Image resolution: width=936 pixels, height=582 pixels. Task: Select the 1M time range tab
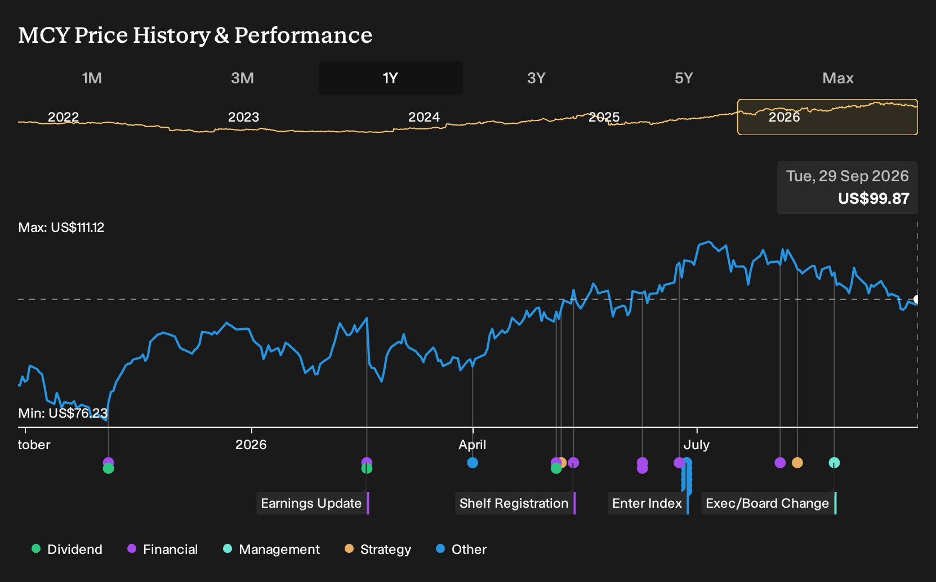pos(92,78)
